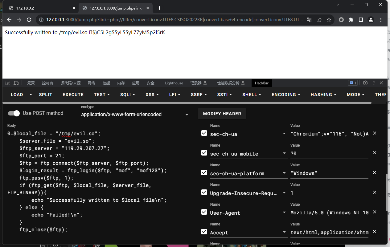Remove the Accept header row
Image resolution: width=390 pixels, height=247 pixels.
click(375, 232)
